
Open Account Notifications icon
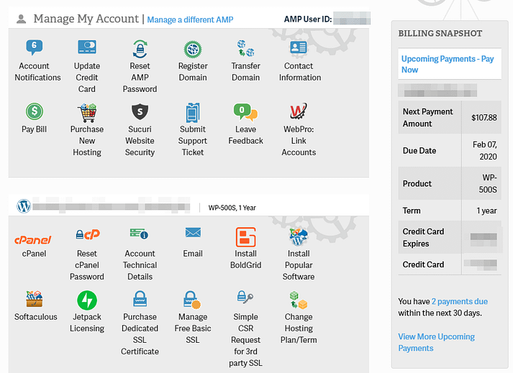(34, 47)
